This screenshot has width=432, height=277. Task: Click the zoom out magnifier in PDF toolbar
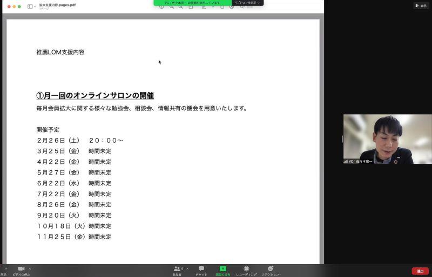click(172, 7)
